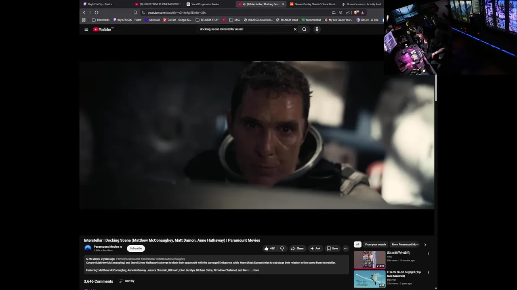
Task: Switch to Vocal Progressive Breaks tab
Action: pyautogui.click(x=209, y=4)
